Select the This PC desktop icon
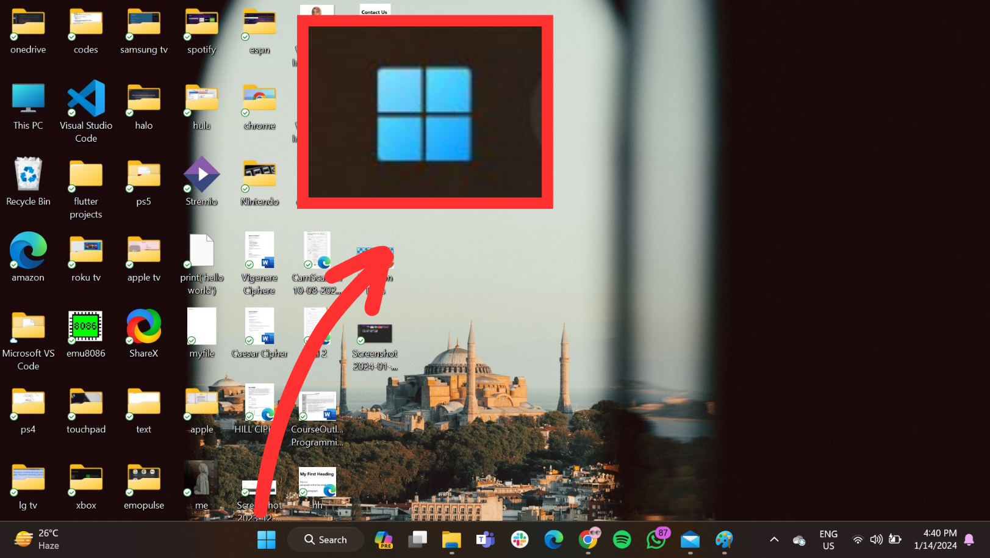Image resolution: width=990 pixels, height=558 pixels. point(28,107)
